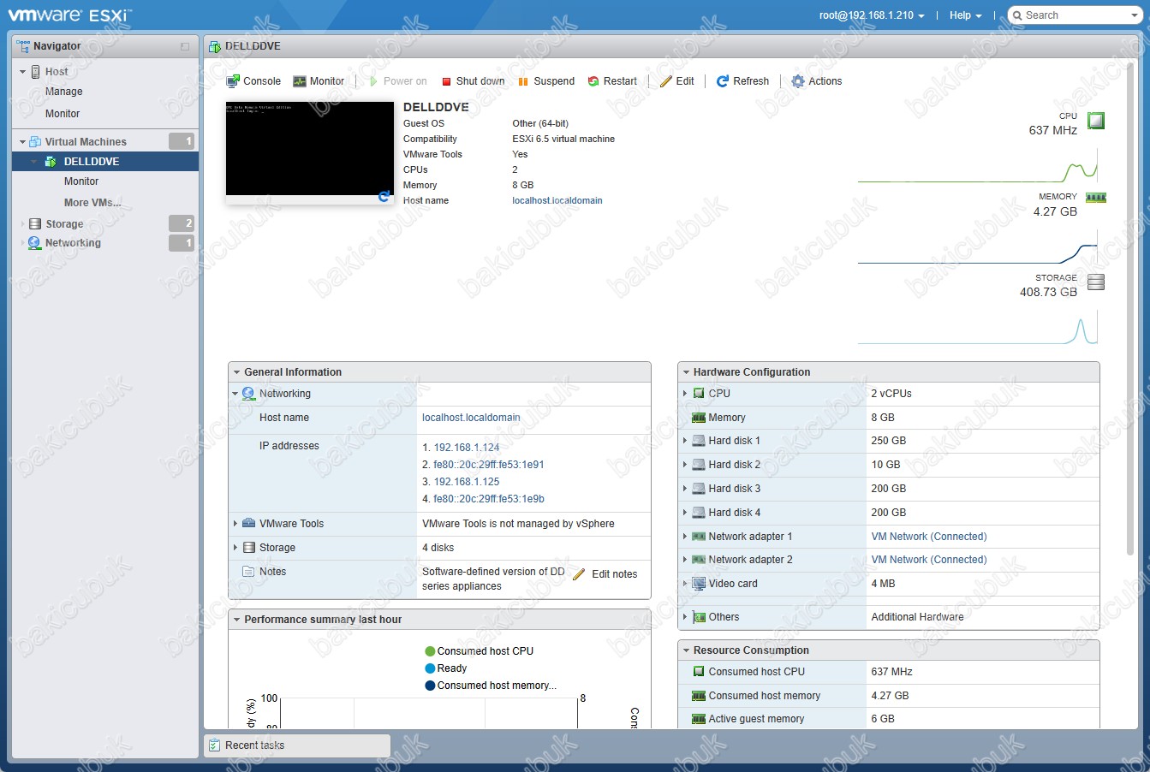This screenshot has width=1150, height=772.
Task: Expand the CPU hardware row
Action: (685, 394)
